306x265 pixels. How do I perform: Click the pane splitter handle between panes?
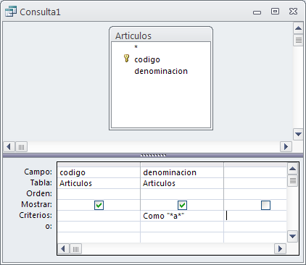[153, 156]
